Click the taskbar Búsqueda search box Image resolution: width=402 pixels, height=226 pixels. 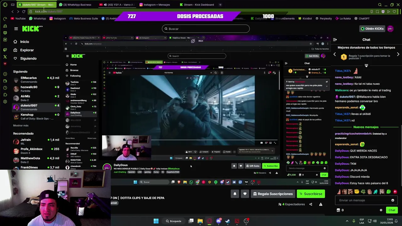pos(174,221)
